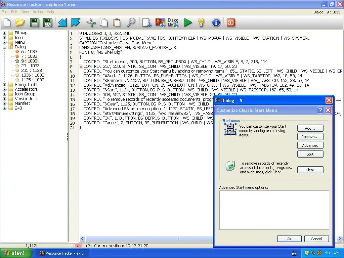Click the Advanced button in preview

tap(310, 145)
